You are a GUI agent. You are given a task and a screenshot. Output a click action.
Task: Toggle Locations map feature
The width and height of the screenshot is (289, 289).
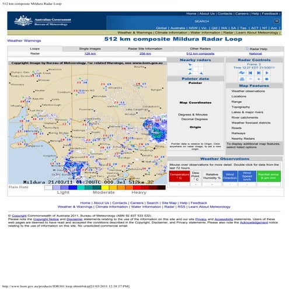pyautogui.click(x=239, y=96)
